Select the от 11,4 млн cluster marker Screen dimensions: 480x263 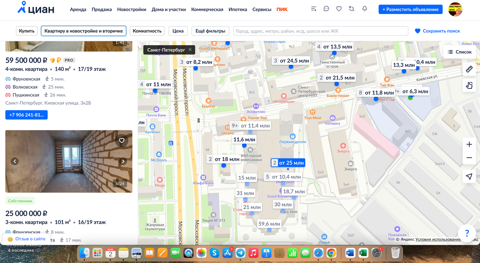(x=251, y=126)
